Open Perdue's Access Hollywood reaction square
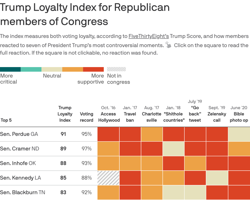 click(108, 134)
